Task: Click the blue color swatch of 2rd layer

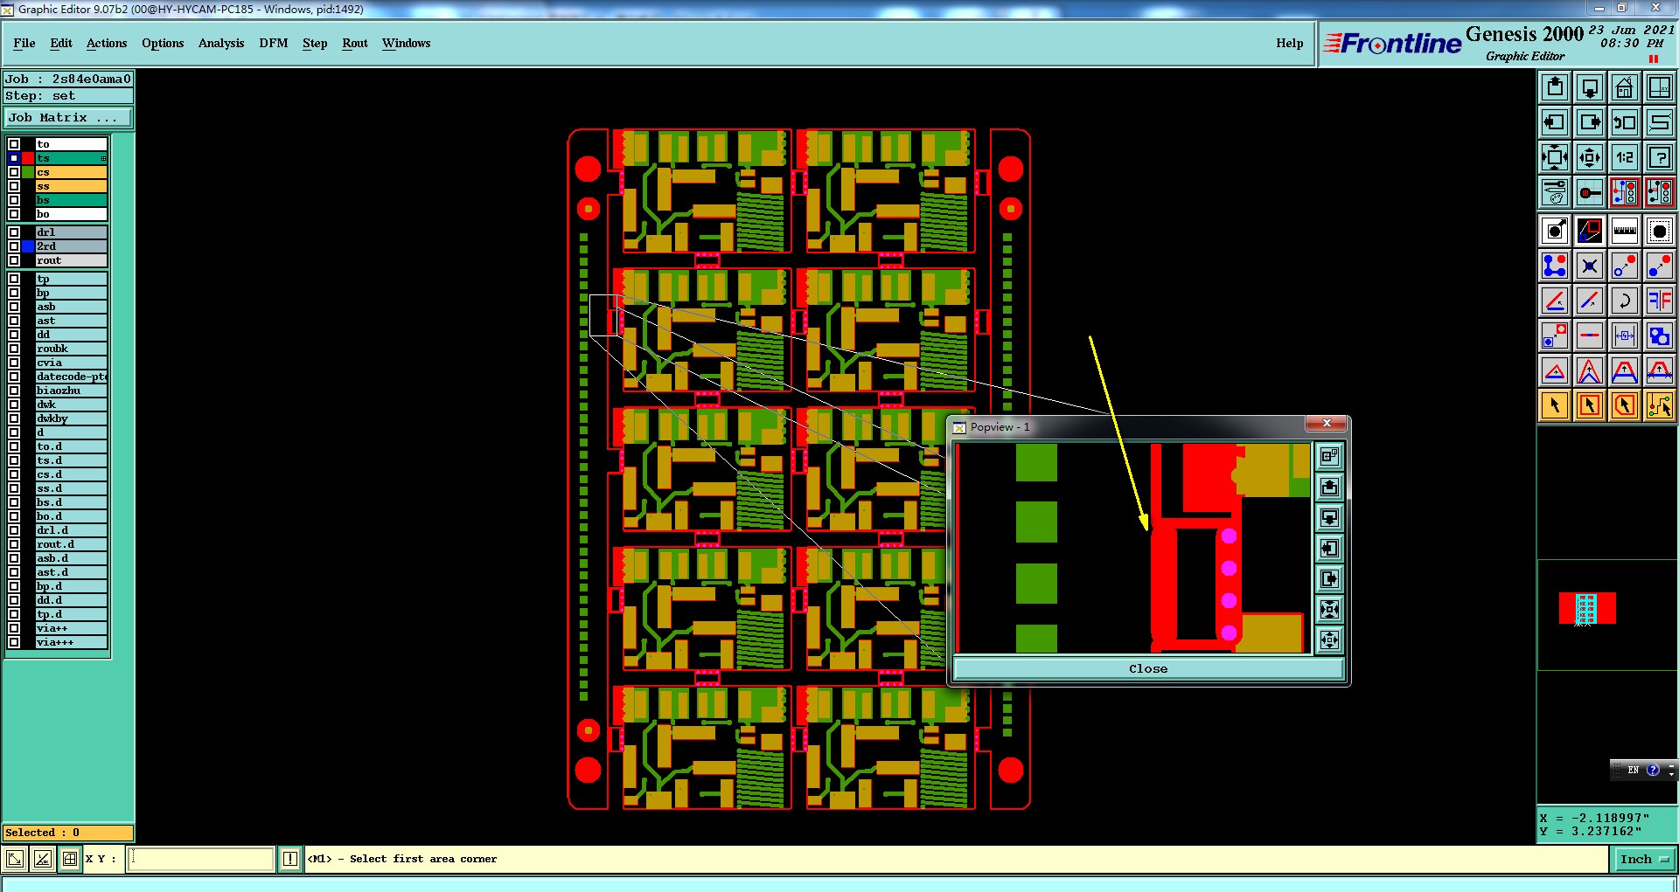Action: tap(28, 246)
